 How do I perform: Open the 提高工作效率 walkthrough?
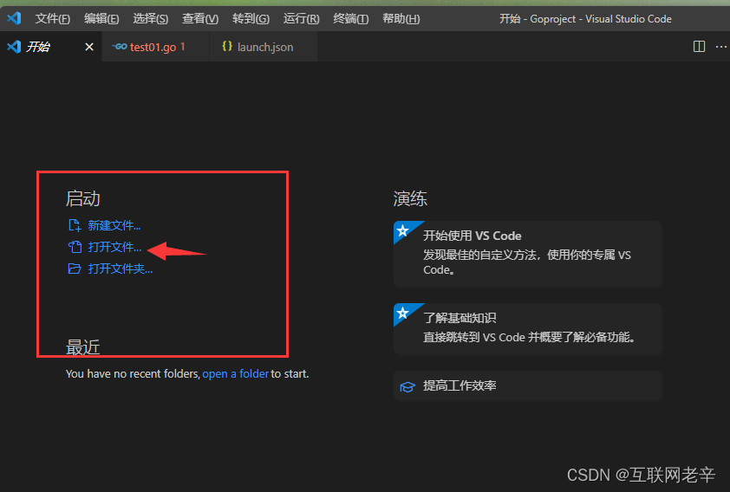[527, 386]
